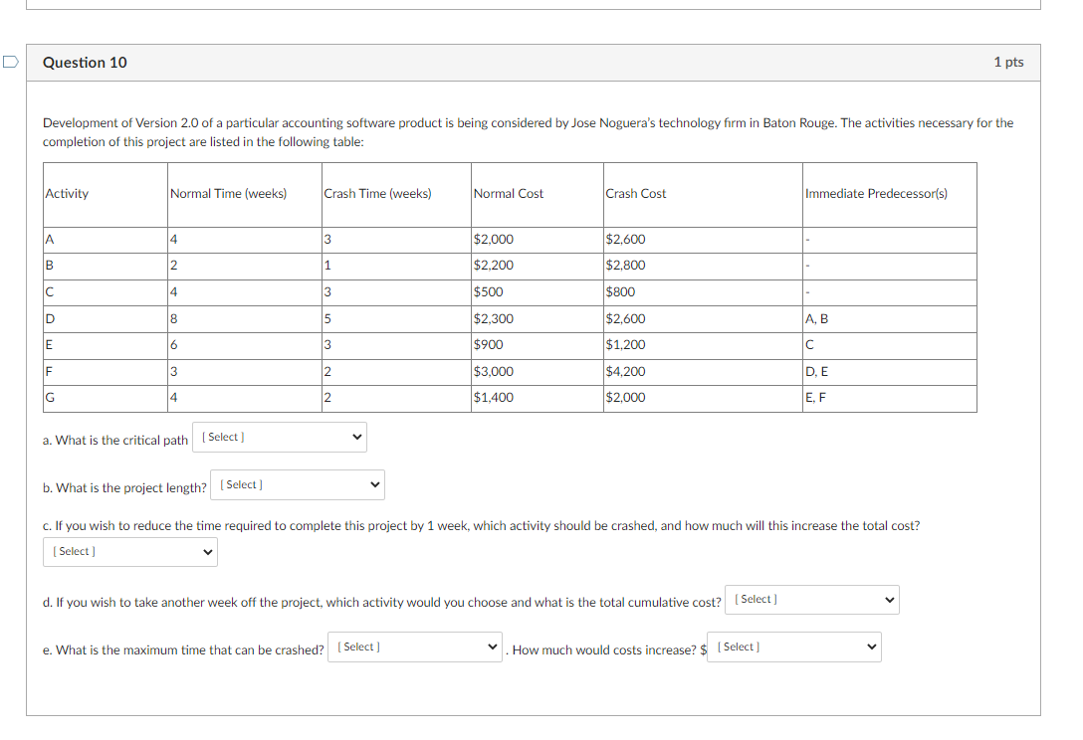The height and width of the screenshot is (740, 1083).
Task: Open the cumulative cost dropdown in part d
Action: [x=811, y=599]
